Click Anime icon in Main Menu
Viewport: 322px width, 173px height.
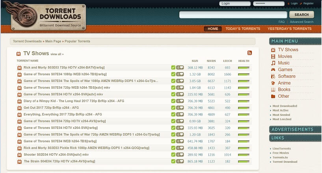click(x=273, y=83)
